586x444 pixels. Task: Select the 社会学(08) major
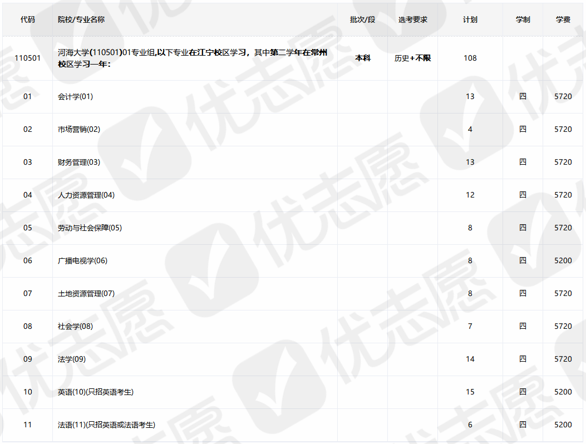tap(75, 326)
